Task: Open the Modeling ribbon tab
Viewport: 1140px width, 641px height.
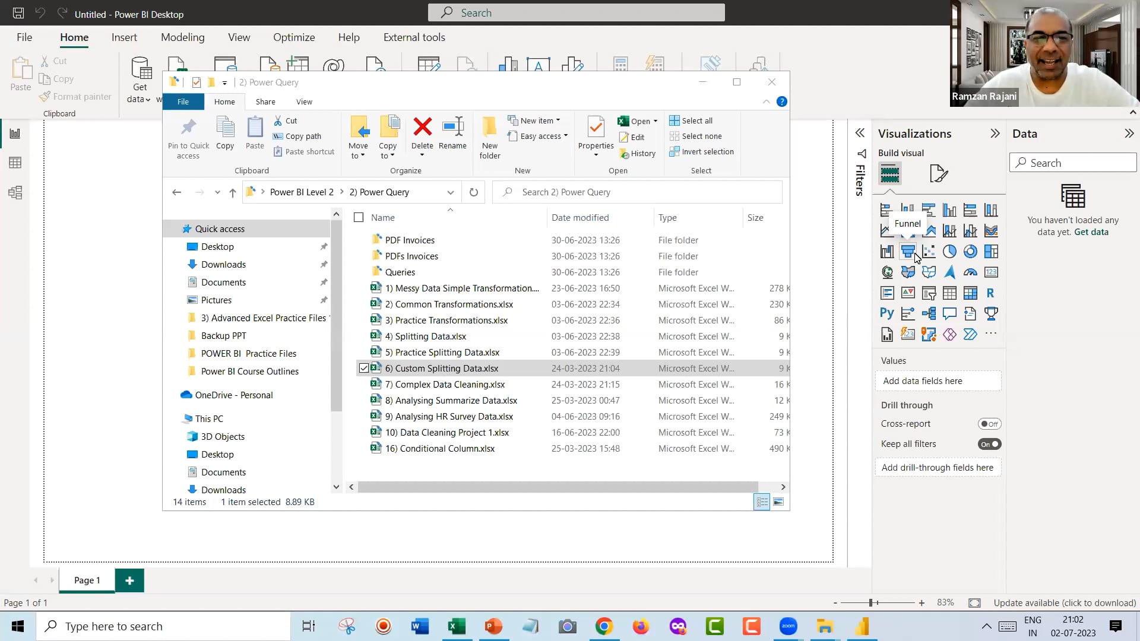Action: click(182, 37)
